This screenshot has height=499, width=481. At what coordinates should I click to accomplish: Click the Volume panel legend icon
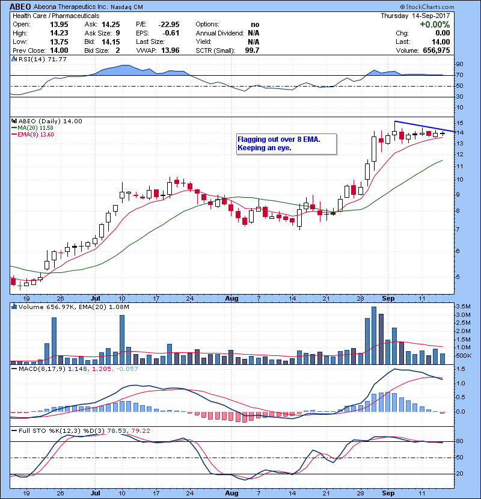click(x=14, y=307)
